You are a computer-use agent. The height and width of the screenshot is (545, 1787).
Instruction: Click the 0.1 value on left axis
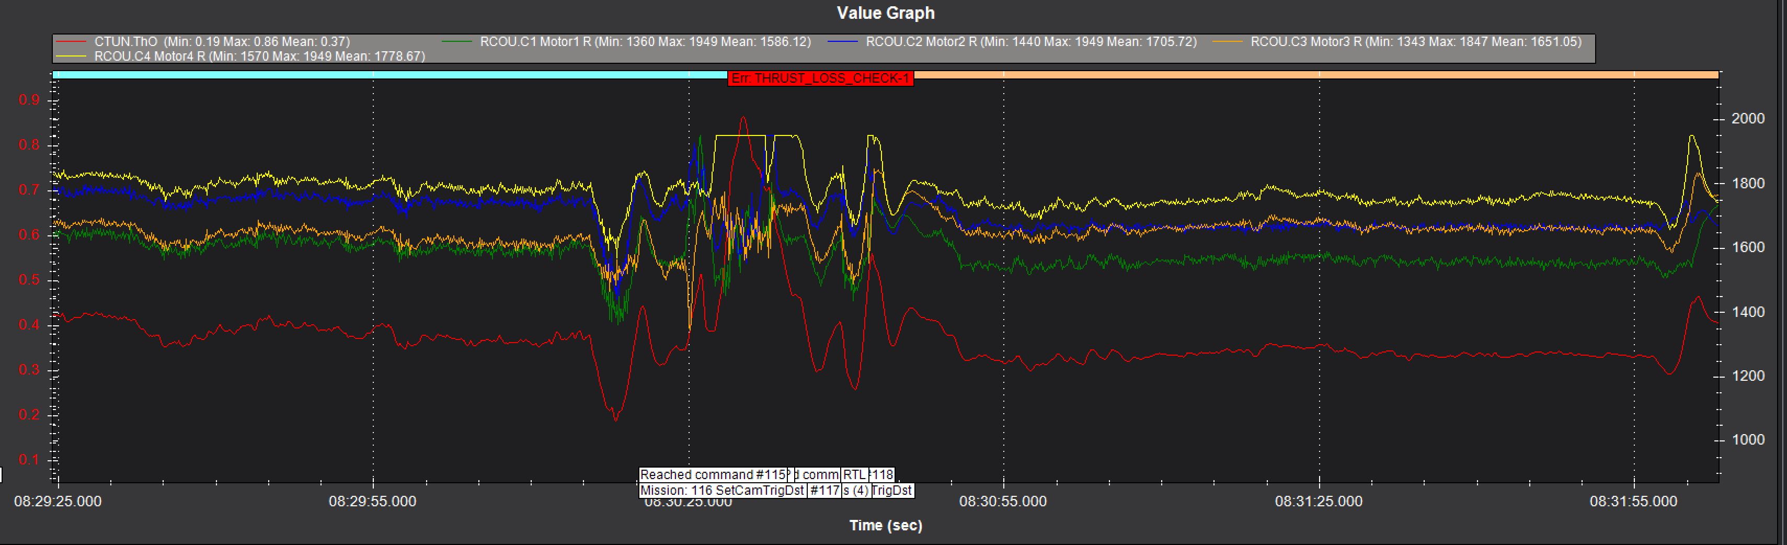(x=29, y=460)
